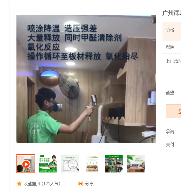The height and width of the screenshot is (191, 181).
Task: Click the 支付 payment label
Action: (x=170, y=144)
